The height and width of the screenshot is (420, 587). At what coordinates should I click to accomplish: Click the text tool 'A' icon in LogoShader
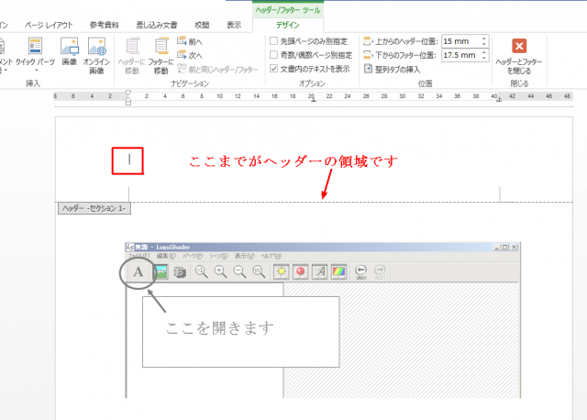138,271
